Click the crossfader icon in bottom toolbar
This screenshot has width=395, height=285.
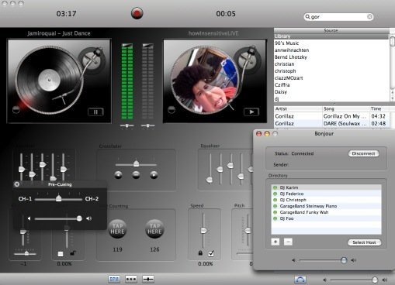[x=148, y=279]
